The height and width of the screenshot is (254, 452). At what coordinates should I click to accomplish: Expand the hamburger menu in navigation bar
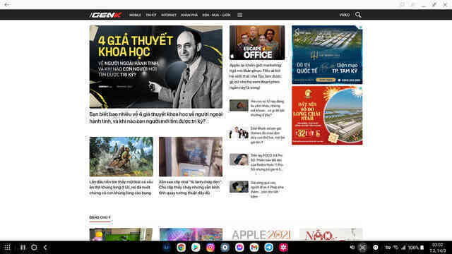(x=240, y=15)
